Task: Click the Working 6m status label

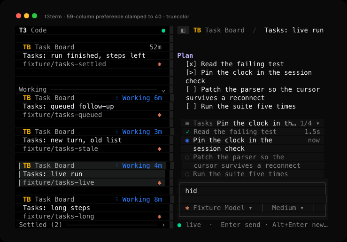Action: click(142, 98)
